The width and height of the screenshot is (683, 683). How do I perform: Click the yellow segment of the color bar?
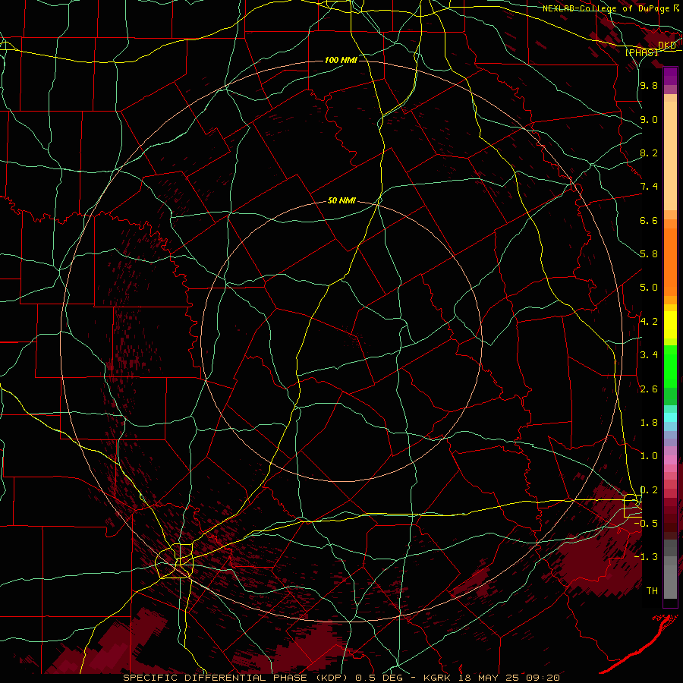670,325
